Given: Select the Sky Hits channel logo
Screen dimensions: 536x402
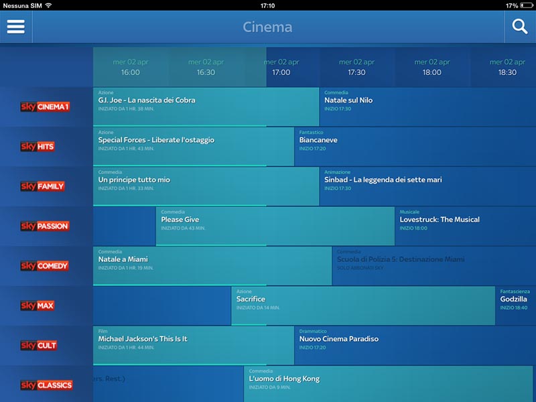Looking at the screenshot, I should (38, 146).
